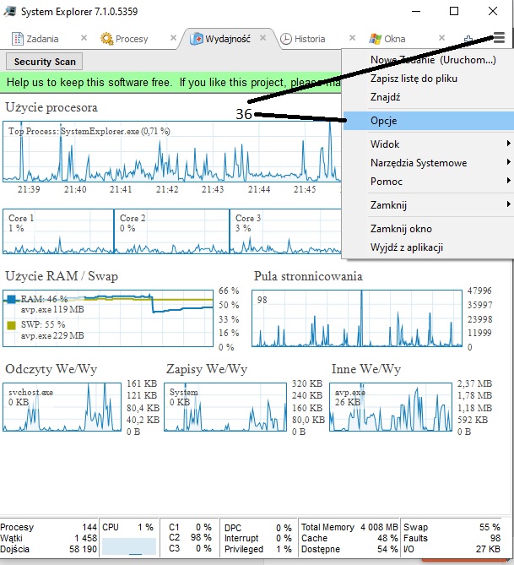Viewport: 514px width, 565px height.
Task: Click the System Explorer title bar icon
Action: (10, 12)
